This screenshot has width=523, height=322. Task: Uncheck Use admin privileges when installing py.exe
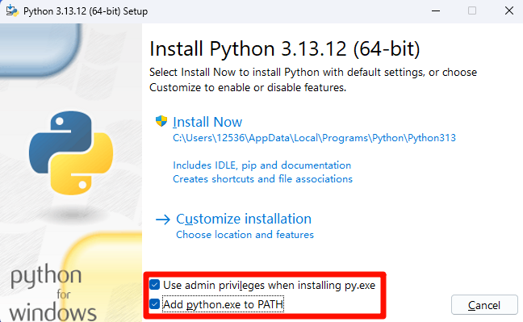[x=154, y=285]
